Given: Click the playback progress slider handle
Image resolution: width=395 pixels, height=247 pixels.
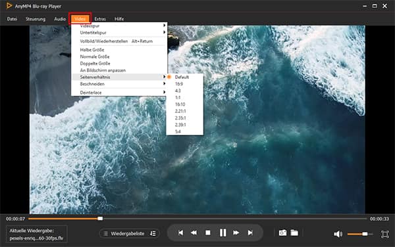Looking at the screenshot, I should click(100, 219).
